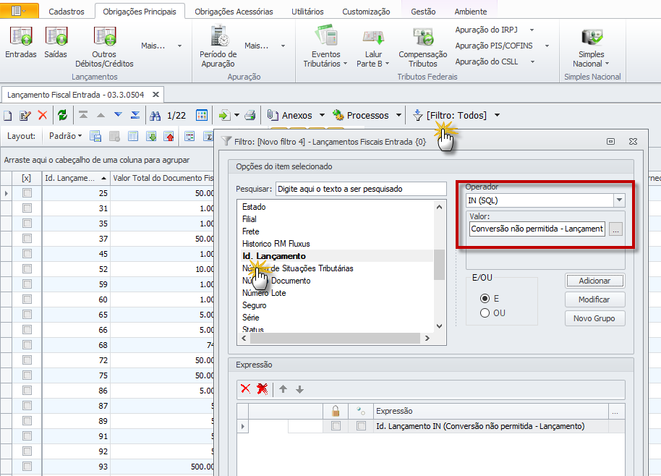Expand Apuração do IRPJ dropdown
The height and width of the screenshot is (476, 661).
tap(532, 30)
